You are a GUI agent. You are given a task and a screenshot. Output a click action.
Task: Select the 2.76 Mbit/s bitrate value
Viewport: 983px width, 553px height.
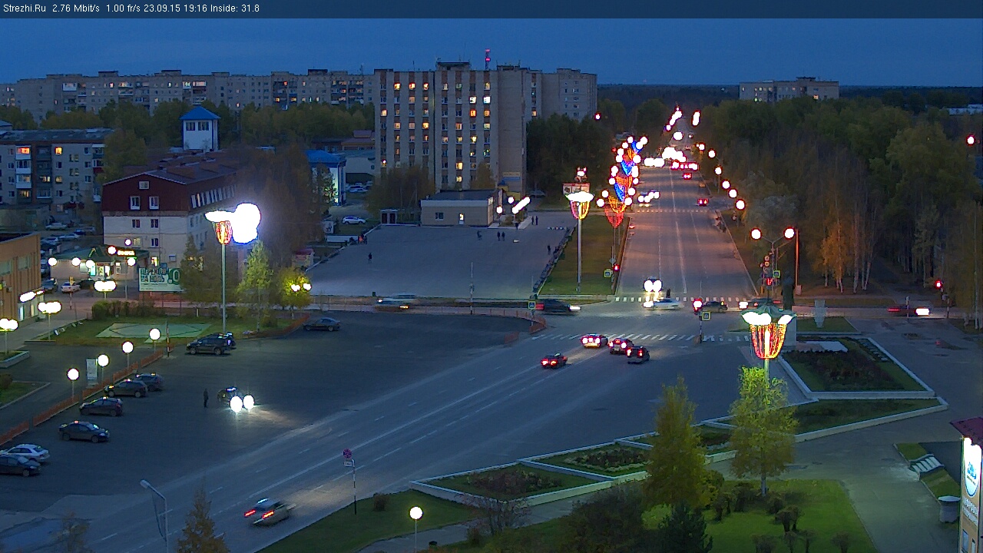[x=76, y=8]
